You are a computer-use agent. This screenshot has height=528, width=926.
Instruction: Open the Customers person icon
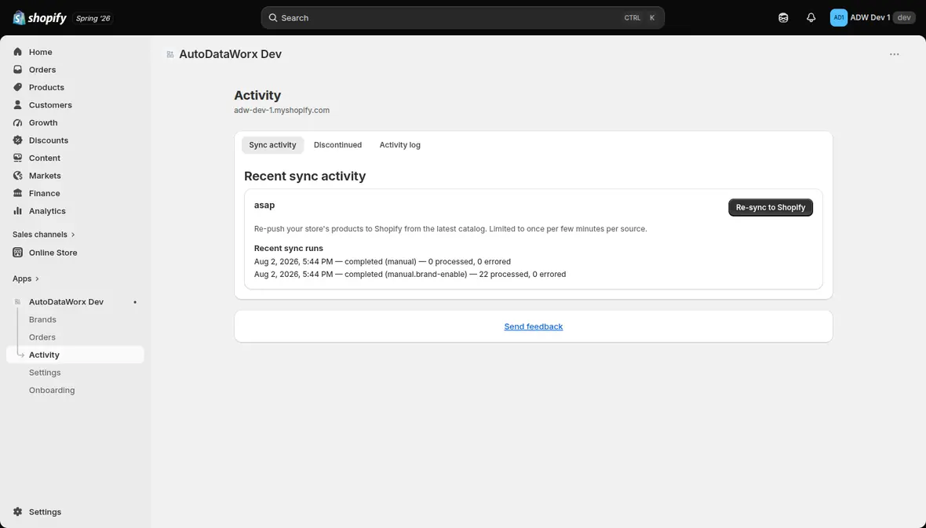18,105
